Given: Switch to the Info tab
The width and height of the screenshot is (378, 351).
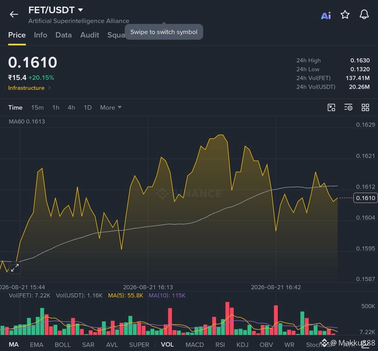Looking at the screenshot, I should click(x=41, y=35).
